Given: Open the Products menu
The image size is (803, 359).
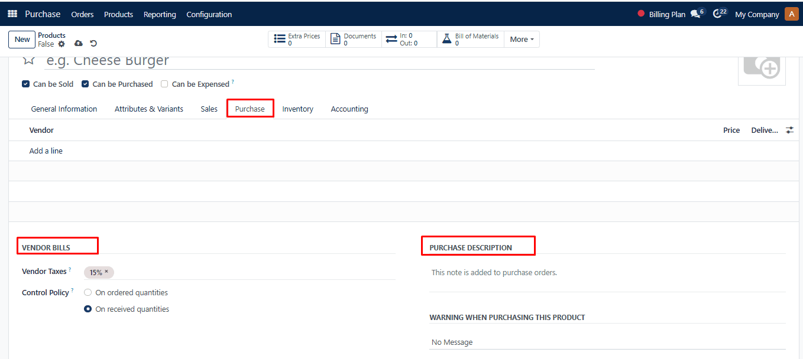Looking at the screenshot, I should click(118, 14).
